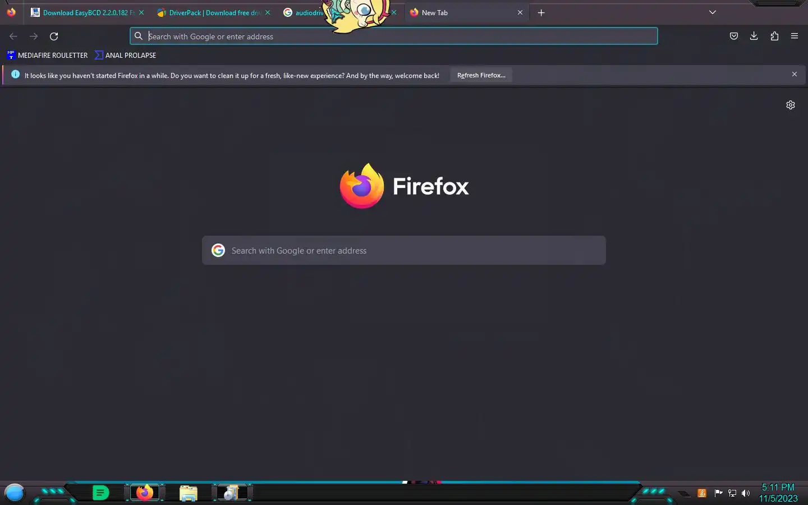This screenshot has width=808, height=505.
Task: Close the New Tab tab
Action: 520,12
